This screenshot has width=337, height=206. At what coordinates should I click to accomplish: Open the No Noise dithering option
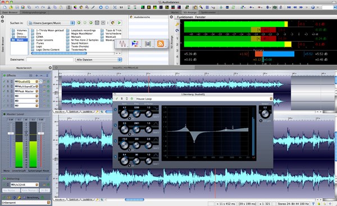tap(11, 190)
